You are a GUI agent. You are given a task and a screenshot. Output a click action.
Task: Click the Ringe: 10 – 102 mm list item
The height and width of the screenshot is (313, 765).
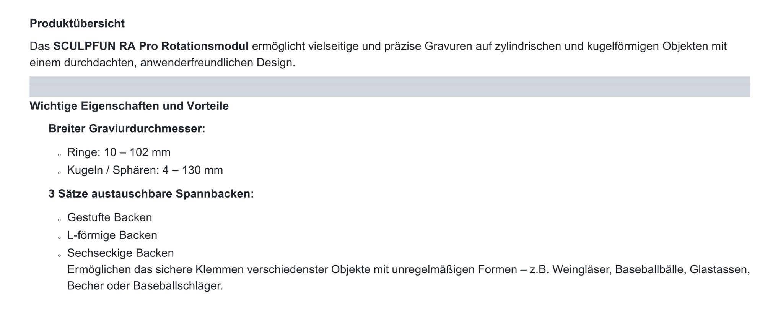(x=119, y=152)
